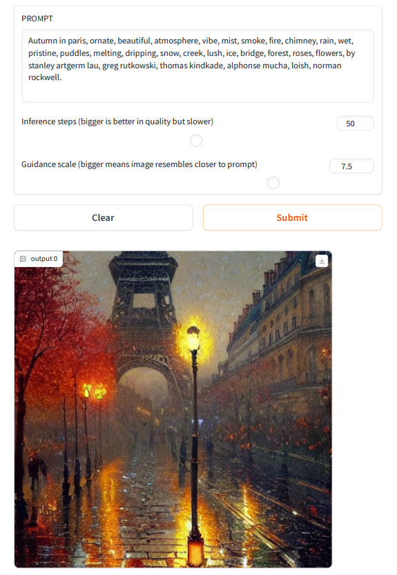Click the pedestrians with umbrella in the image

(x=37, y=471)
